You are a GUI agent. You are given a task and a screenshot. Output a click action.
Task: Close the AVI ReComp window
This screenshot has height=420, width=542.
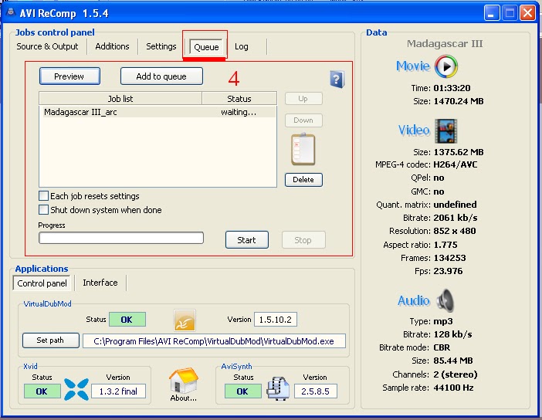click(x=528, y=13)
